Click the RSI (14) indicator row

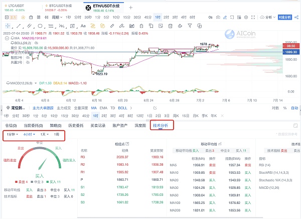pos(264,165)
